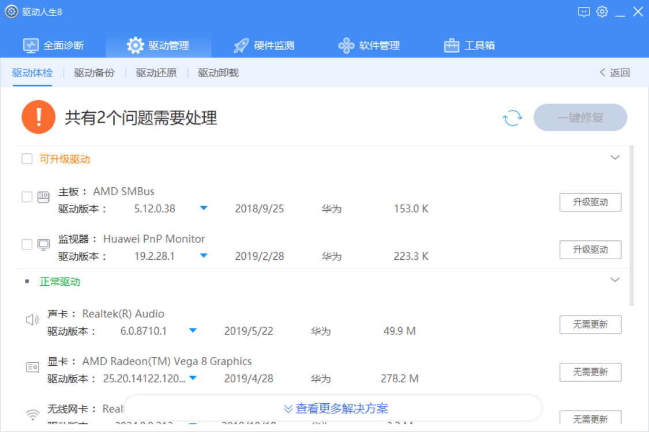
Task: Click the AMD SMBus device name
Action: 124,191
